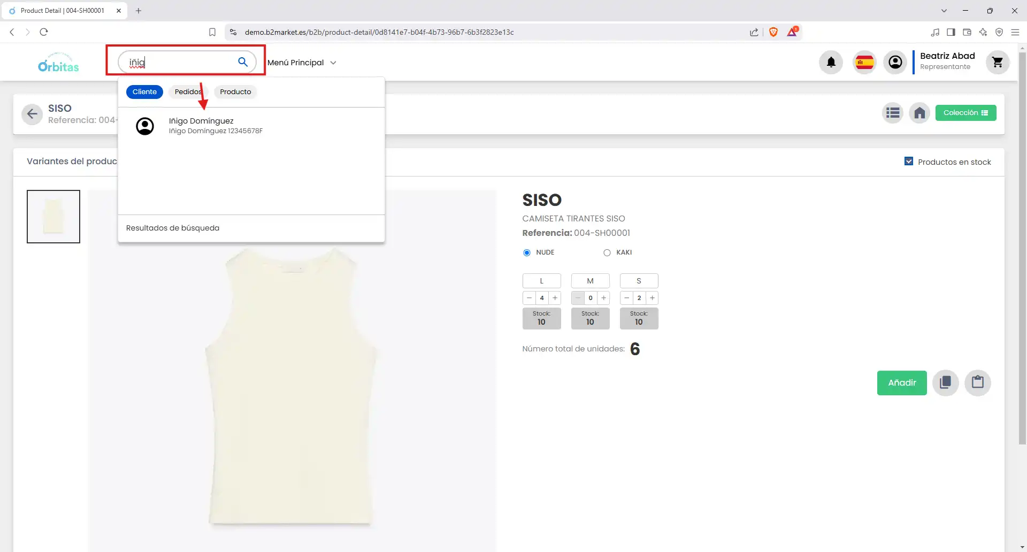Keep NUDE color selected
Viewport: 1027px width, 552px height.
(526, 252)
